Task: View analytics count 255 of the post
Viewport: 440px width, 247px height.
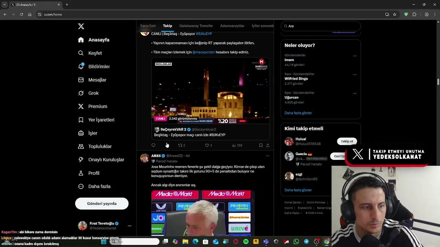Action: click(237, 145)
